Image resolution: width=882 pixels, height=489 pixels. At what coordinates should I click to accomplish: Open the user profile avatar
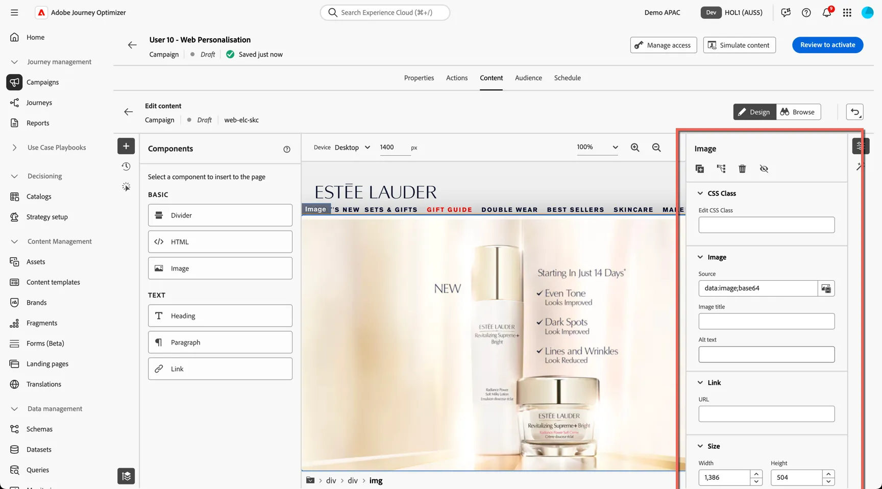867,13
